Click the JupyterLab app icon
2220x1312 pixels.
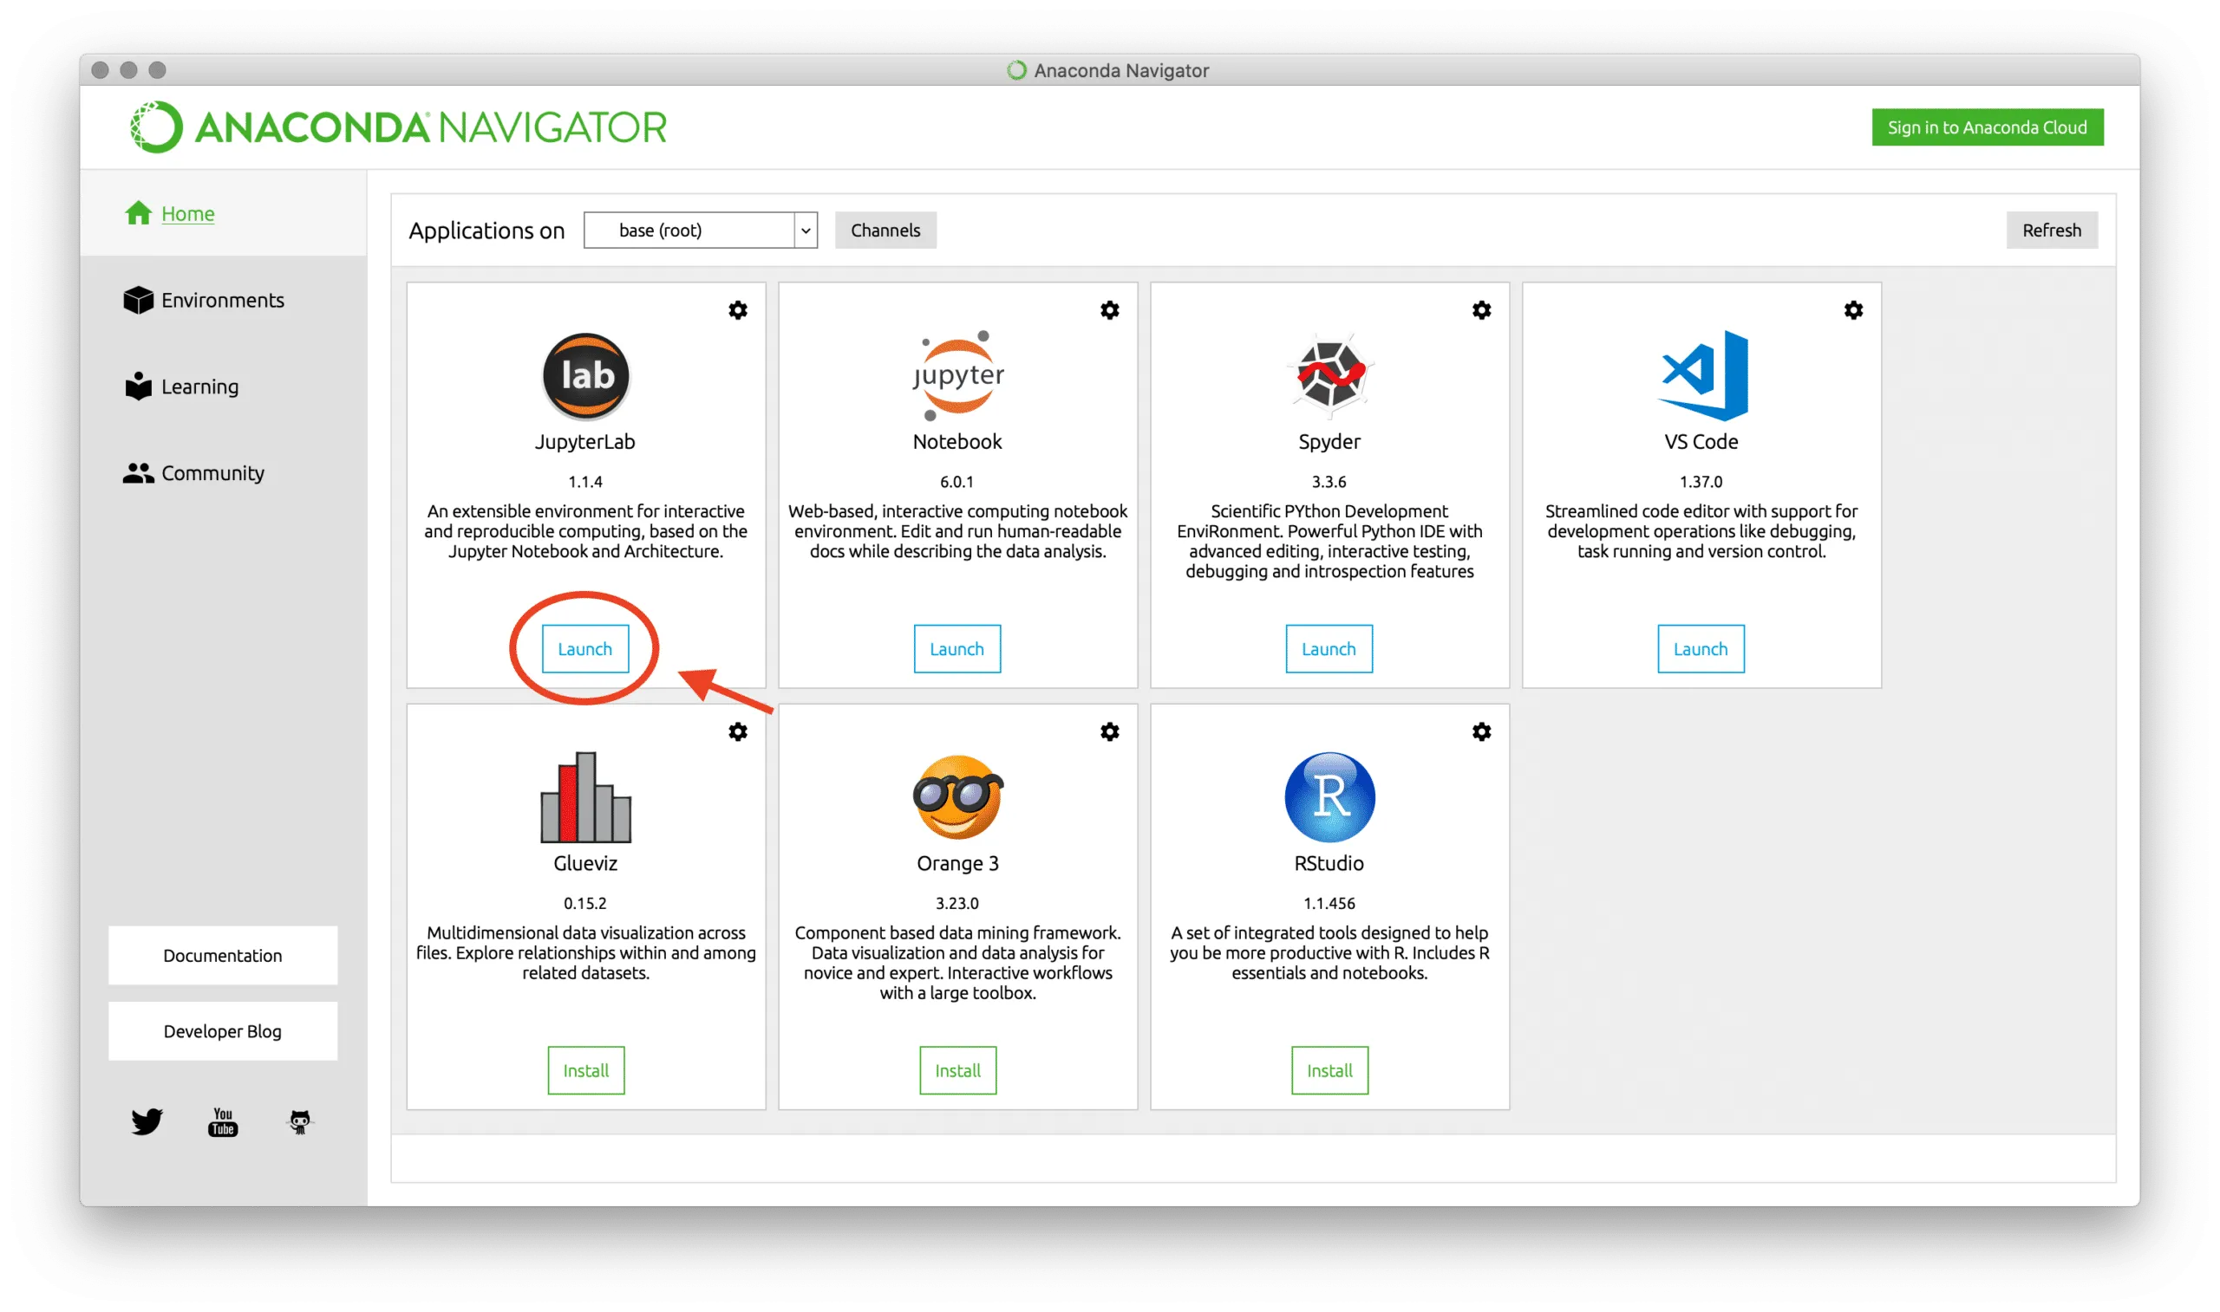(x=585, y=376)
